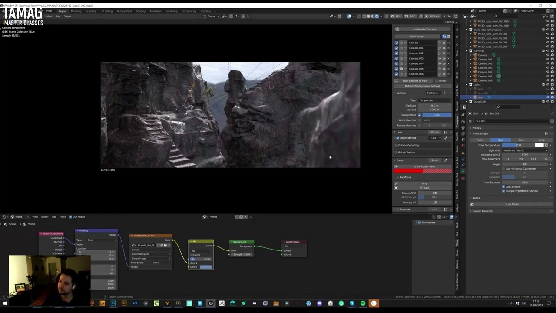Open the Light Unit Irradiance dropdown
The height and width of the screenshot is (313, 556).
click(526, 150)
